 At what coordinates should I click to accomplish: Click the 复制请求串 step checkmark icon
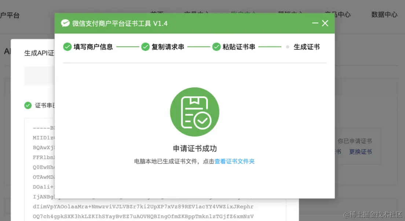click(145, 47)
